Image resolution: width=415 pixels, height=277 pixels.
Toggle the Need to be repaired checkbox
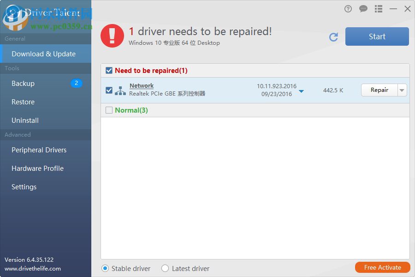[109, 71]
